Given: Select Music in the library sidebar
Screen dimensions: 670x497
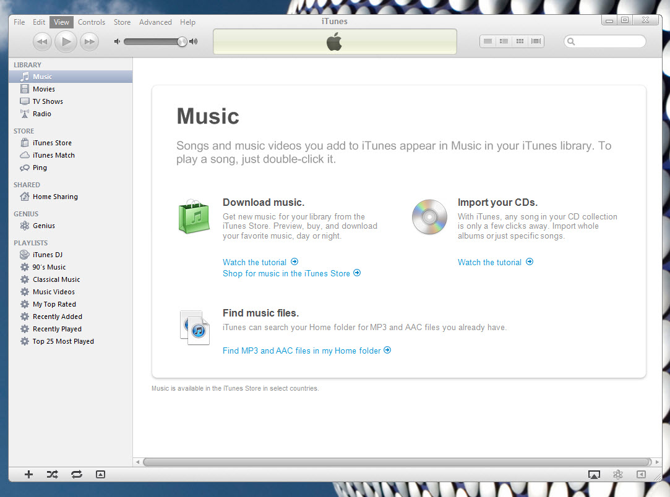Looking at the screenshot, I should (x=71, y=77).
